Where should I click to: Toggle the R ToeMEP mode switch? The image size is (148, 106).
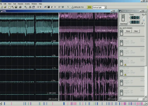click(x=121, y=92)
